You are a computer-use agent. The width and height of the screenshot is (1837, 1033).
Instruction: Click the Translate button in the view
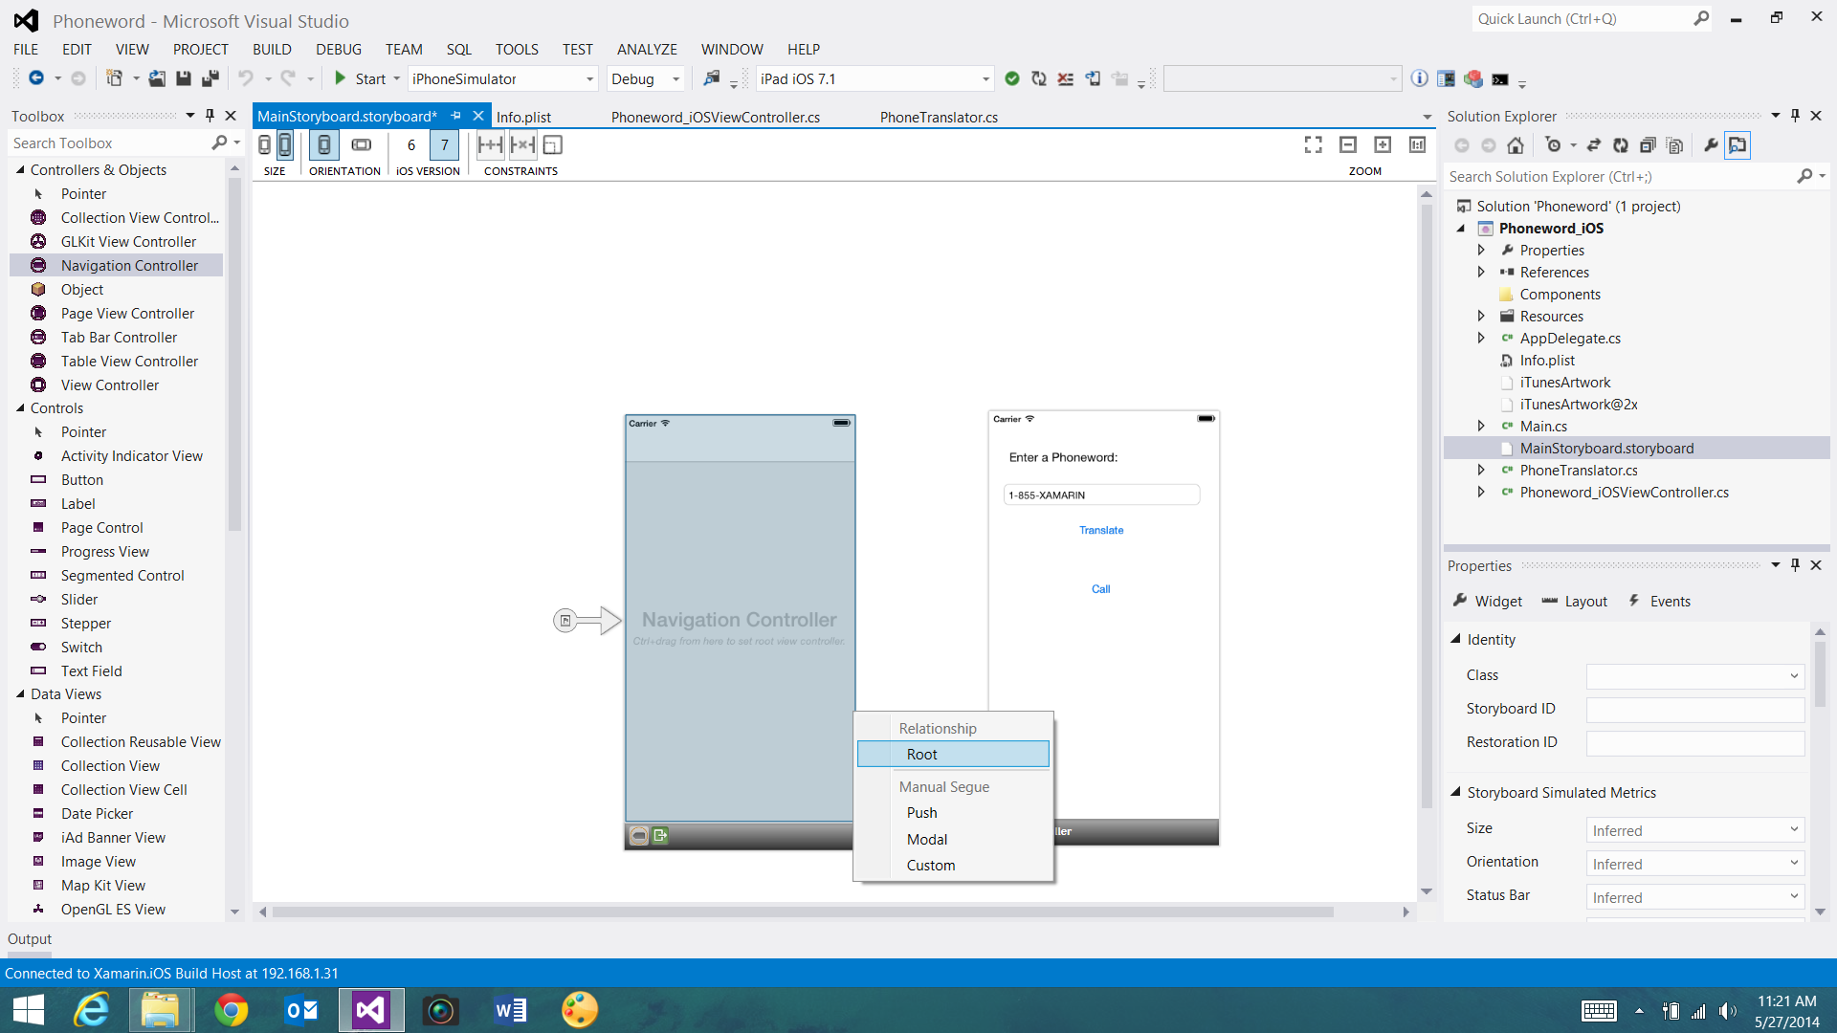pyautogui.click(x=1101, y=530)
